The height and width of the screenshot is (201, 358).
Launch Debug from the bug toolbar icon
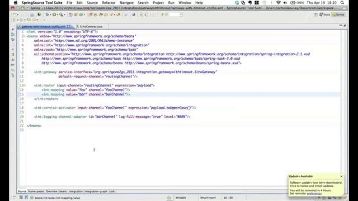(x=47, y=15)
